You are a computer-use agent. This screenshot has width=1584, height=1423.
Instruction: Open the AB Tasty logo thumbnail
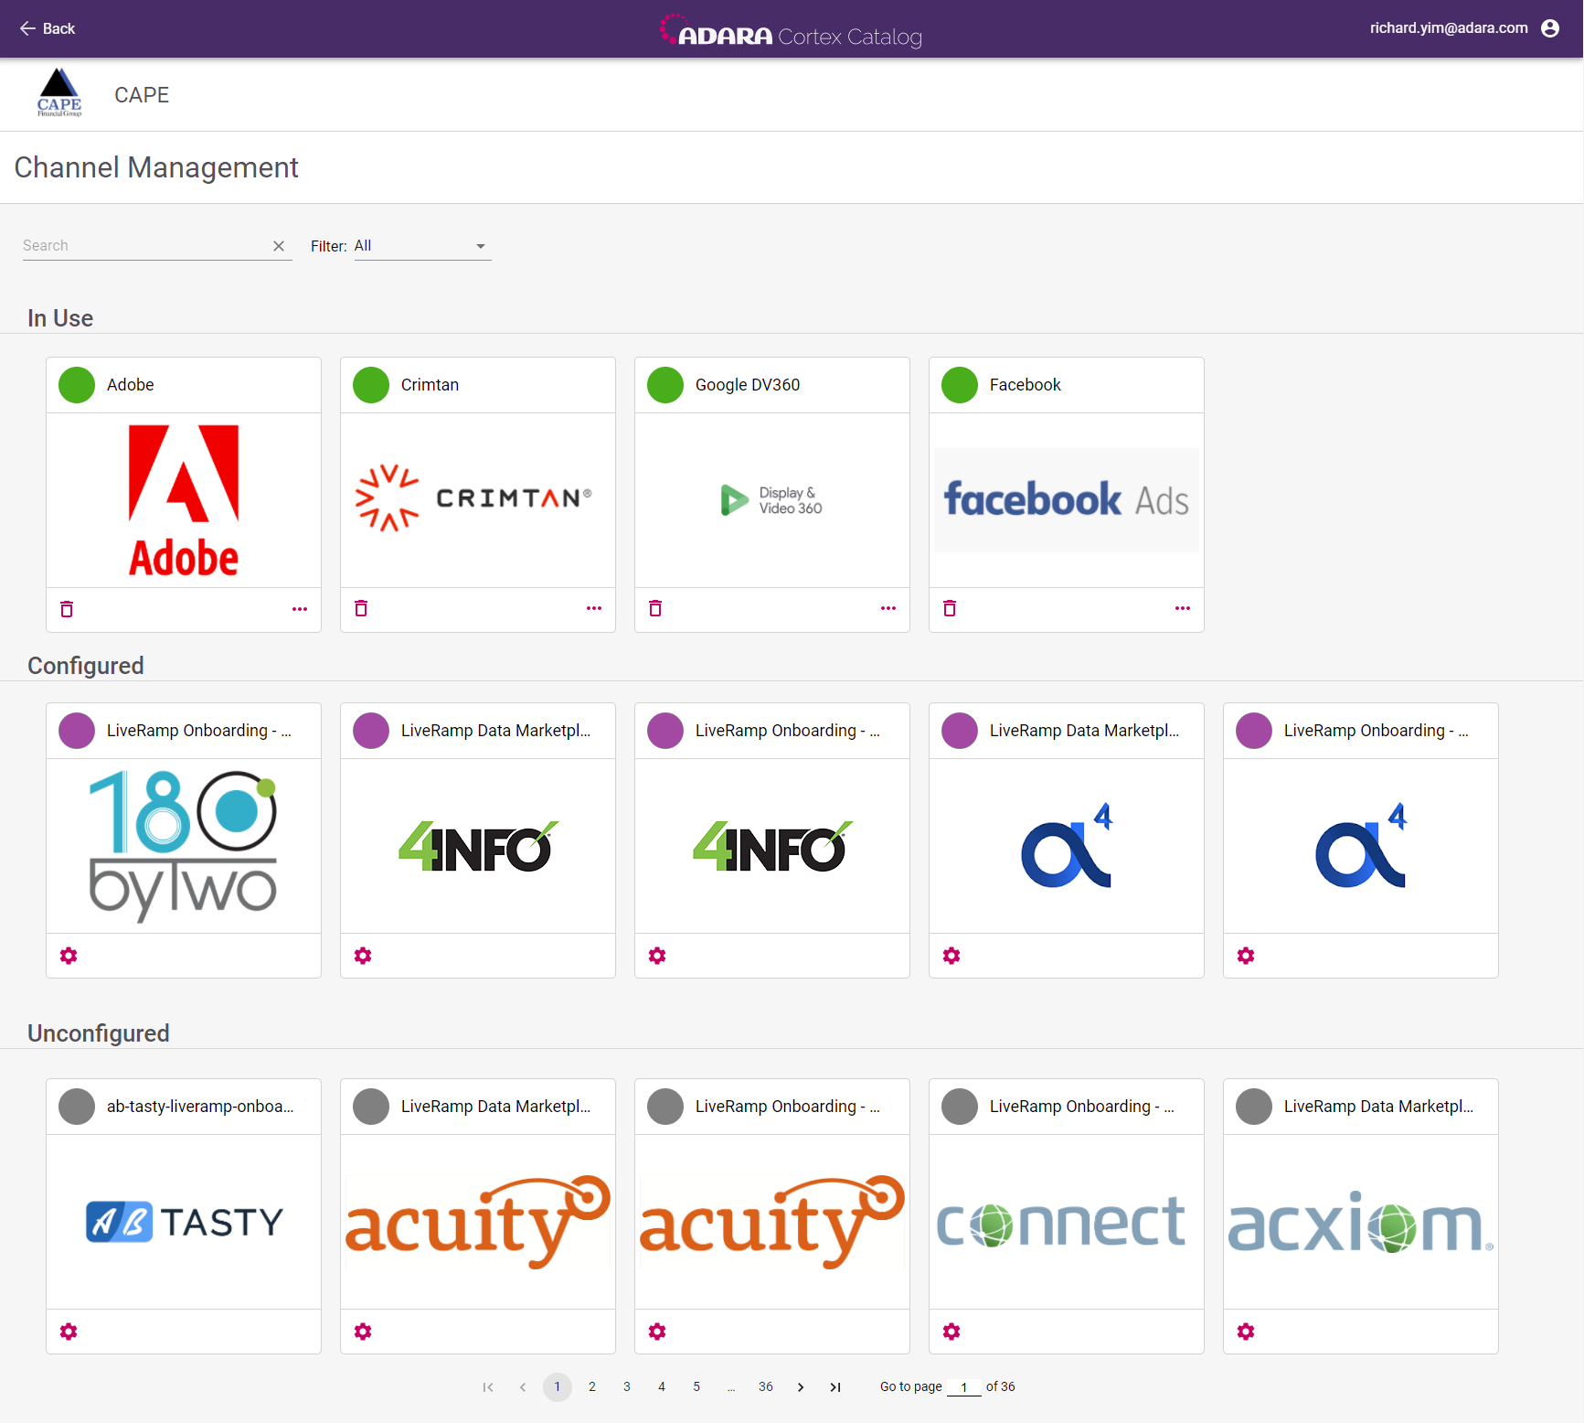(184, 1222)
